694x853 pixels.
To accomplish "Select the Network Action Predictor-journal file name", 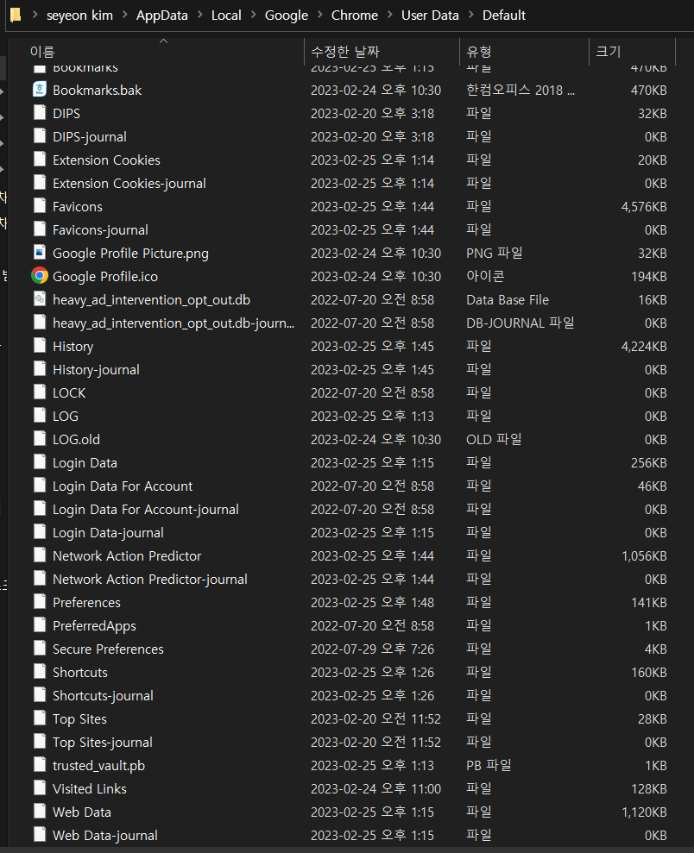I will [x=149, y=579].
